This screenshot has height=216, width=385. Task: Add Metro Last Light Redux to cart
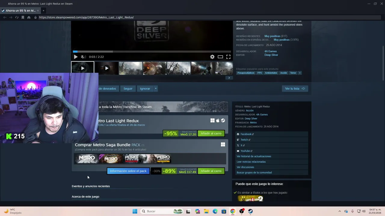point(211,133)
